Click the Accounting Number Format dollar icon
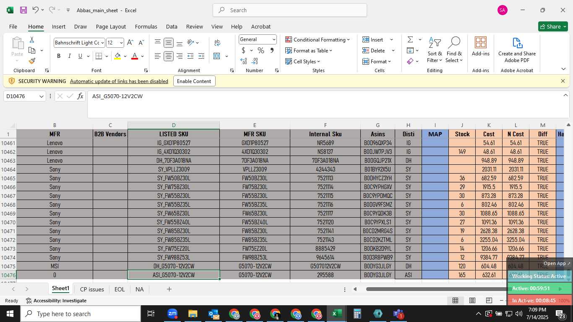This screenshot has width=573, height=322. [243, 50]
